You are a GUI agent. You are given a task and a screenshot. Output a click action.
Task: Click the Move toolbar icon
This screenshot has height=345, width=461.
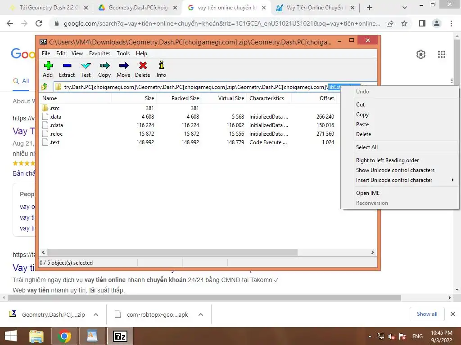coord(123,66)
